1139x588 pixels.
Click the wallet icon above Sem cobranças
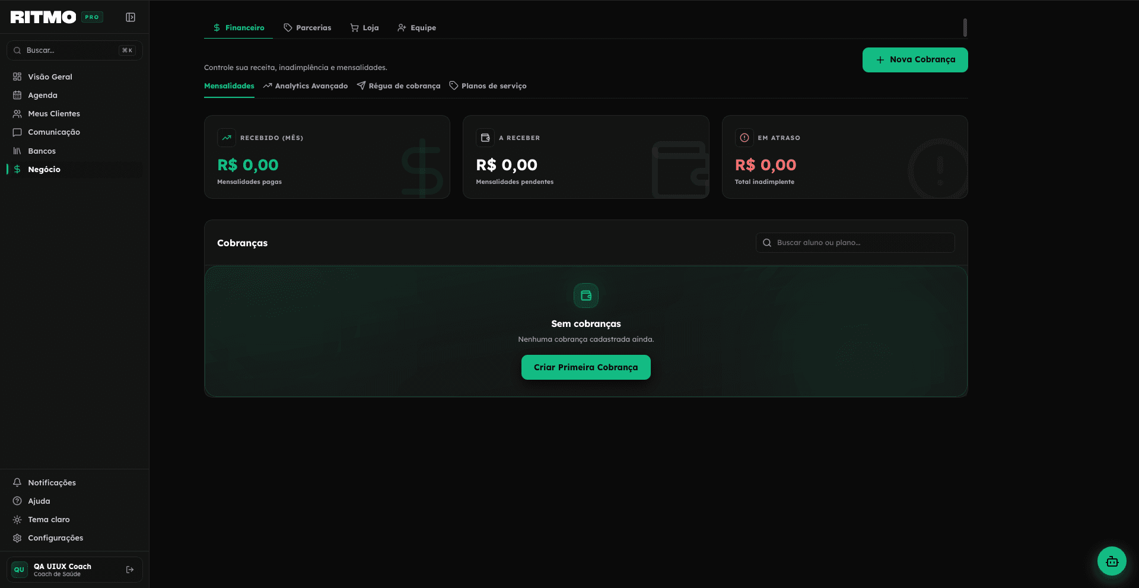coord(586,295)
